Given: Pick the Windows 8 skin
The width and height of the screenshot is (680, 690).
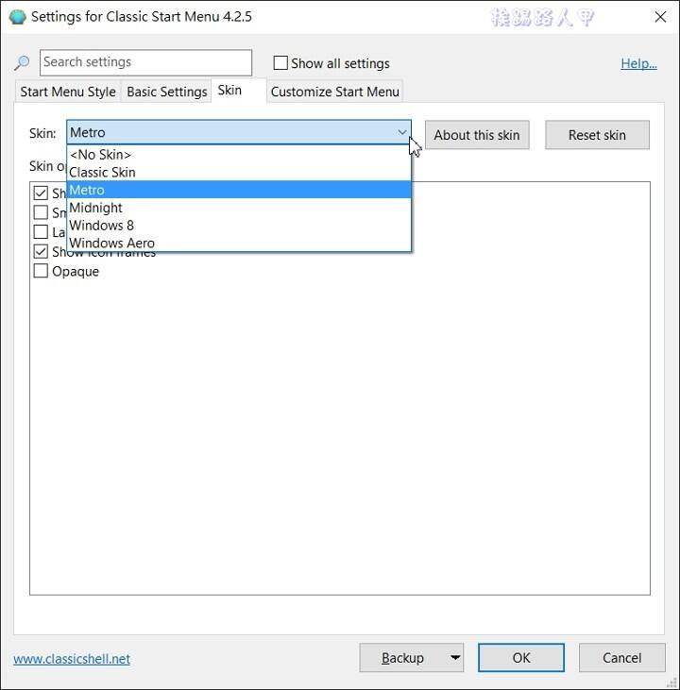Looking at the screenshot, I should coord(239,225).
